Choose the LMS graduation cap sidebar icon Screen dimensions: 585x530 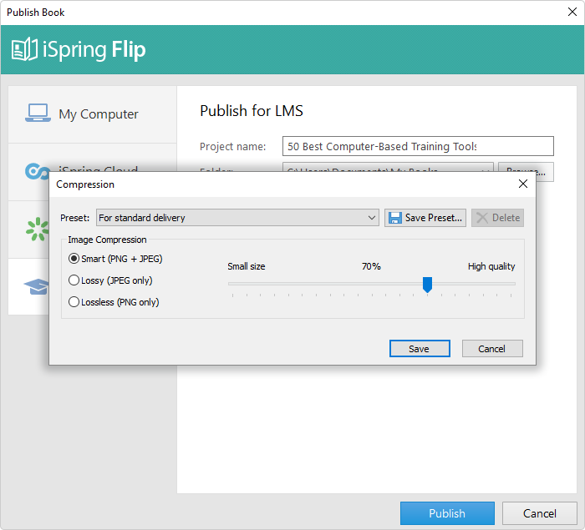click(x=36, y=286)
